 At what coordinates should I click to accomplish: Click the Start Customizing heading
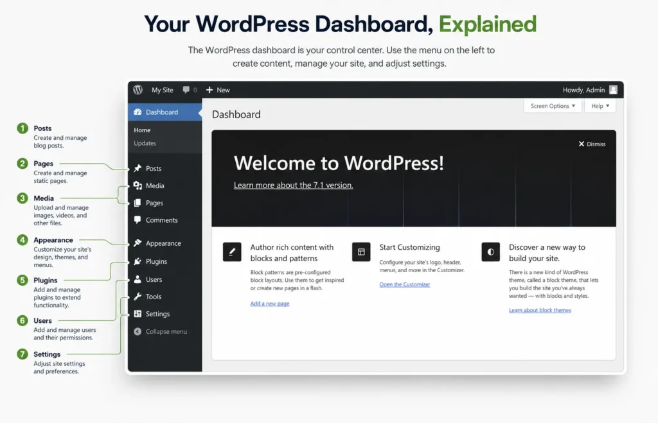[409, 247]
